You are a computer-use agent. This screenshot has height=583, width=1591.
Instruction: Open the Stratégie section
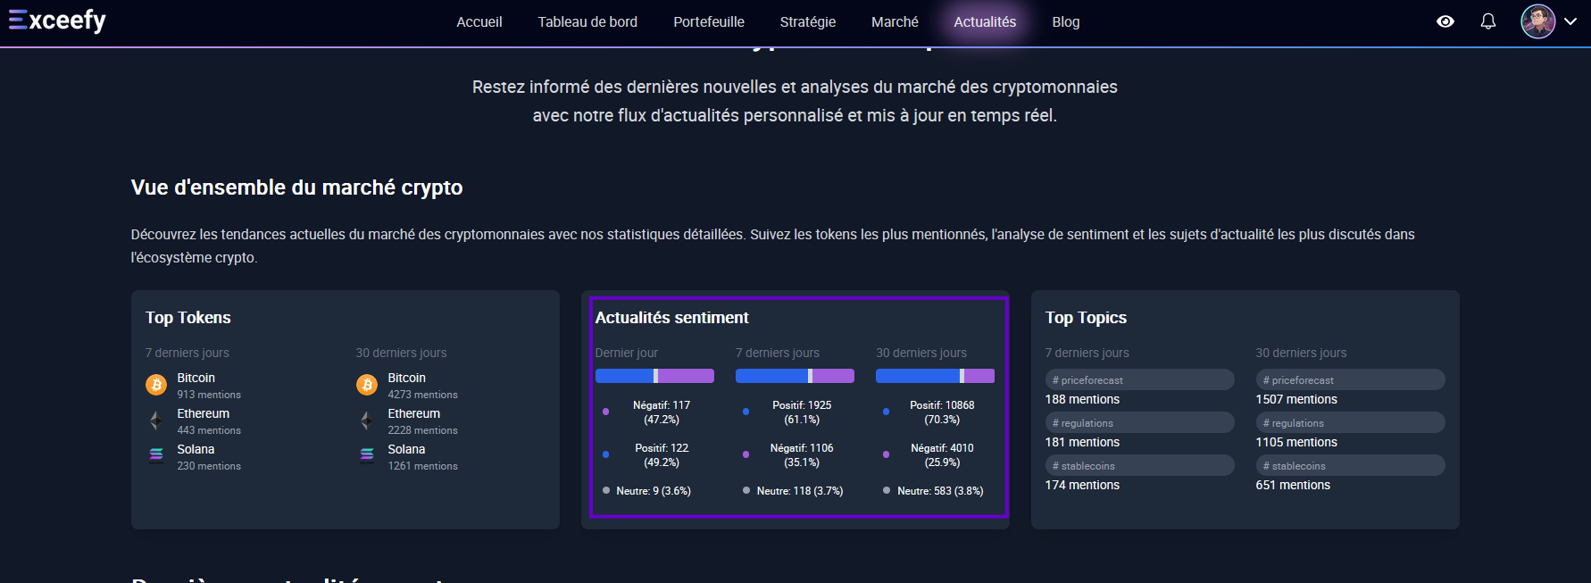808,21
